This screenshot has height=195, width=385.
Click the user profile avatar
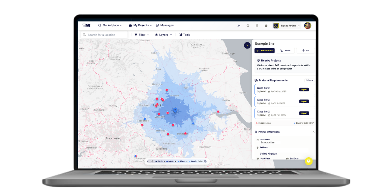308,25
